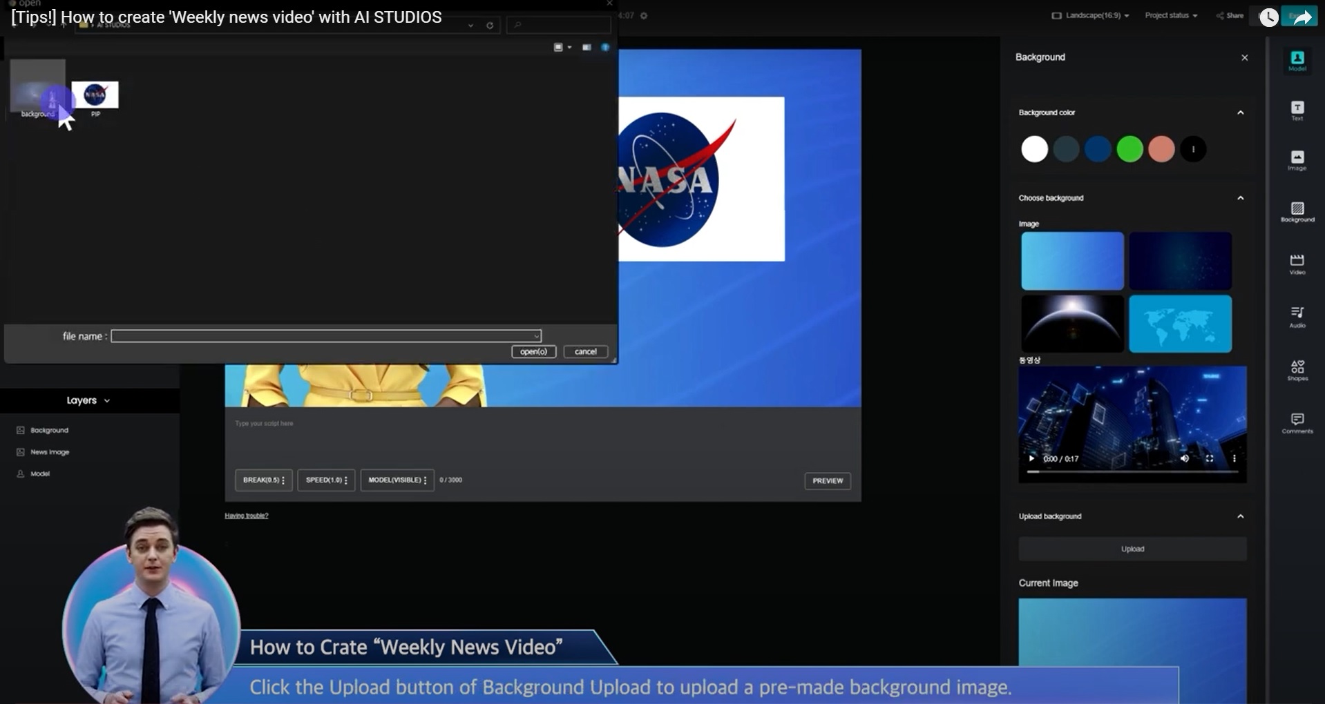
Task: Open the path history dropdown in open dialog
Action: coord(470,26)
